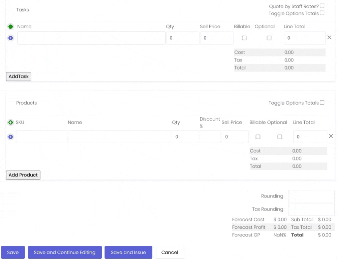Click the Products section heading
Viewport: 337px width, 259px height.
27,103
